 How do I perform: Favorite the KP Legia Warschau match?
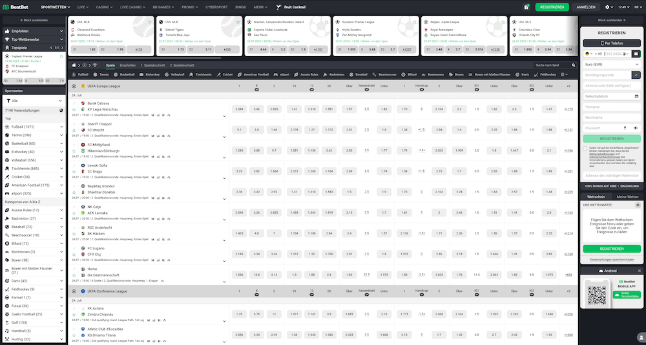[x=74, y=110]
